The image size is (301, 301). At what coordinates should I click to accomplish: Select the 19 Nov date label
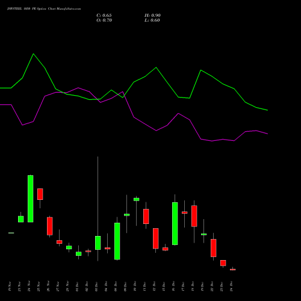coord(10,287)
